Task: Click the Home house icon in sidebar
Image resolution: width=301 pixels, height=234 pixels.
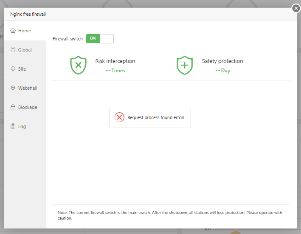Action: pos(13,31)
